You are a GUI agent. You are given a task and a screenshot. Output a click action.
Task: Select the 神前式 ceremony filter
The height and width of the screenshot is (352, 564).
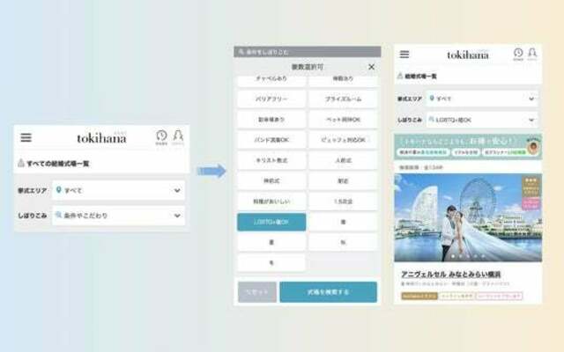pyautogui.click(x=271, y=181)
